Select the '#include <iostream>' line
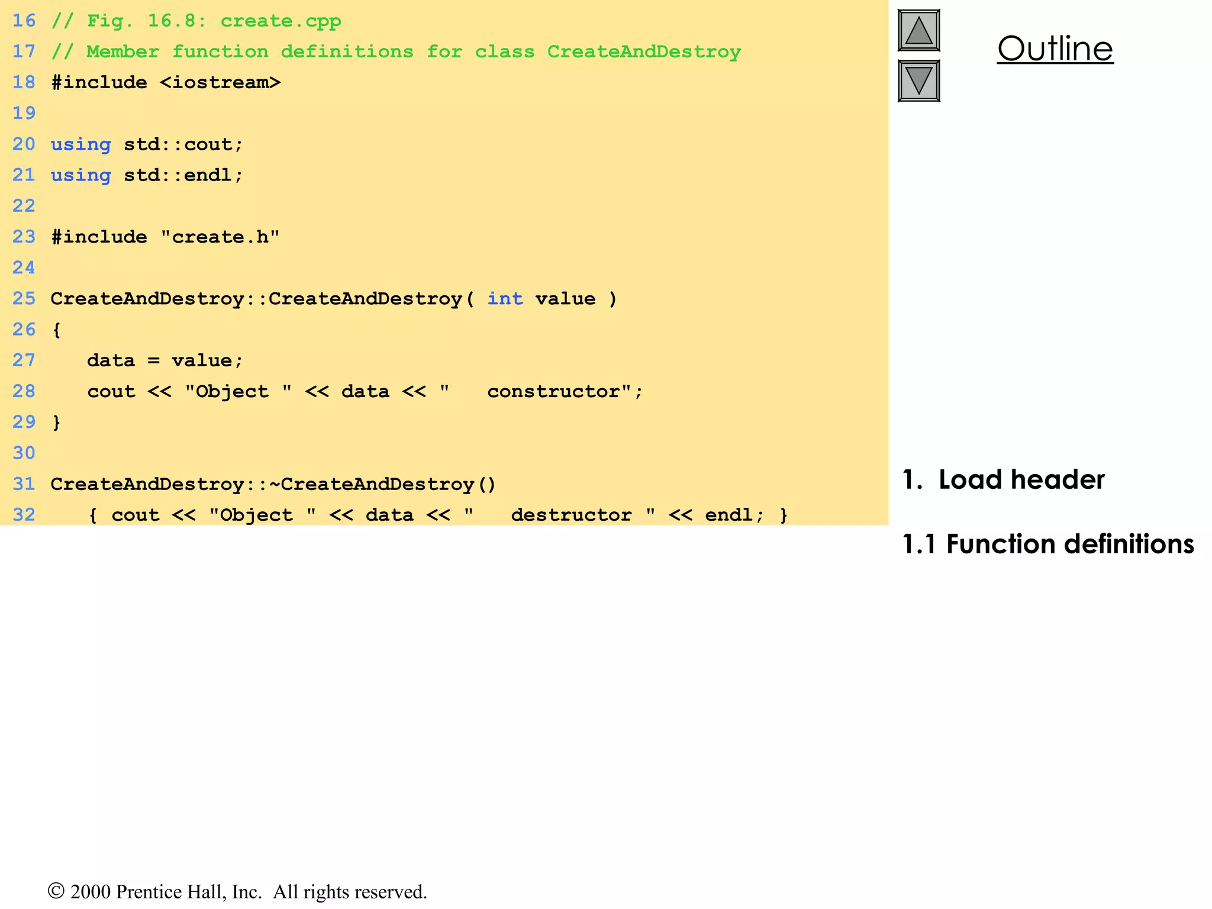Viewport: 1212px width, 909px height. point(166,83)
